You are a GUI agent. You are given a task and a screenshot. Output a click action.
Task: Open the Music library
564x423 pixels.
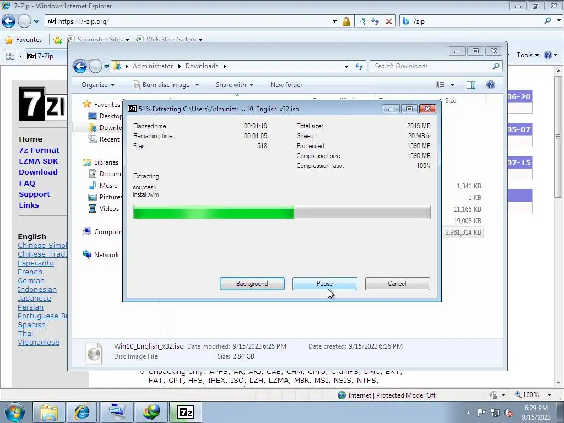[103, 186]
